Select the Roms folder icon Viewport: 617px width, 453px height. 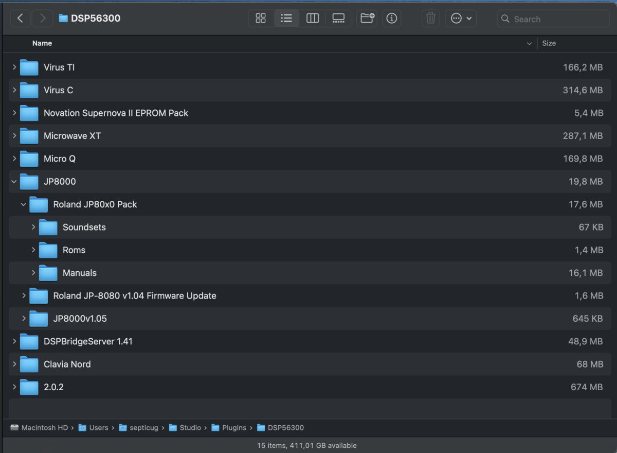point(48,250)
